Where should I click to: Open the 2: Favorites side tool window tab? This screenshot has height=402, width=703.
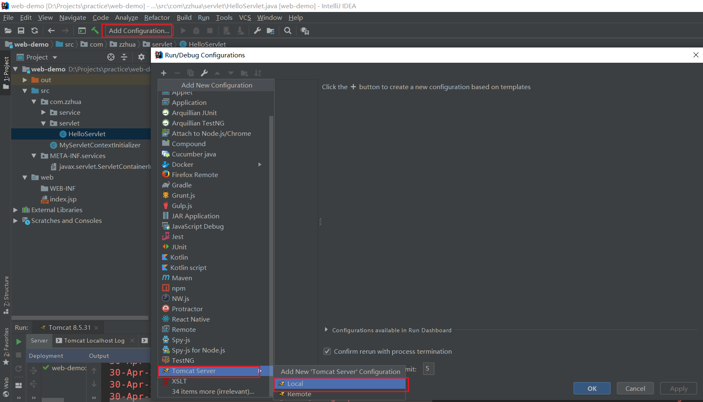[6, 346]
